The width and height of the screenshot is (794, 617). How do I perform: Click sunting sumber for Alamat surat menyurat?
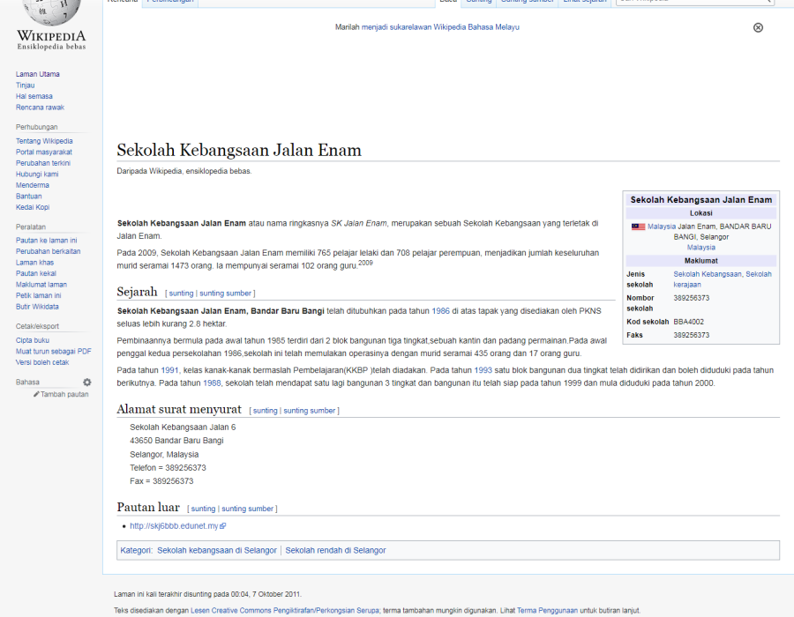310,411
